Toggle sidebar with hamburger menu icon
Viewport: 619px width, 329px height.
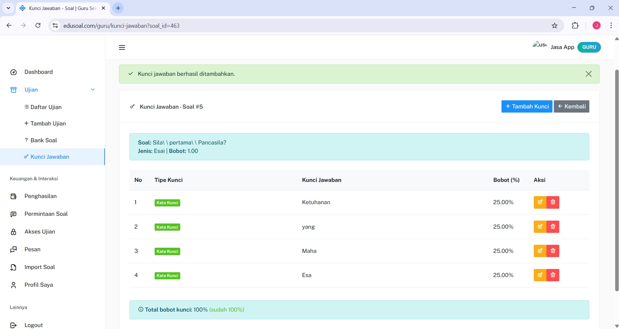click(x=122, y=47)
